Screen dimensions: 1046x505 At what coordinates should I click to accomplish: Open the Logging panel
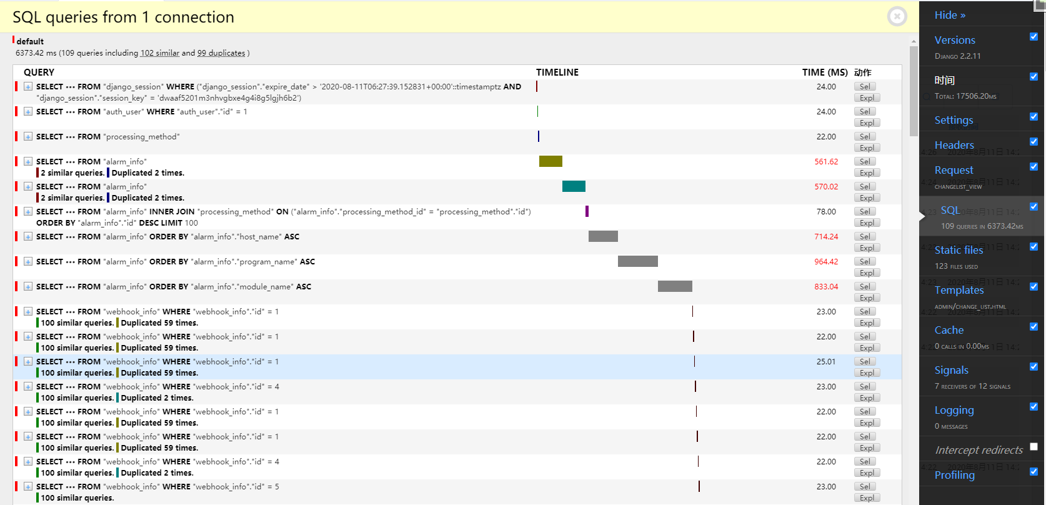click(x=954, y=410)
